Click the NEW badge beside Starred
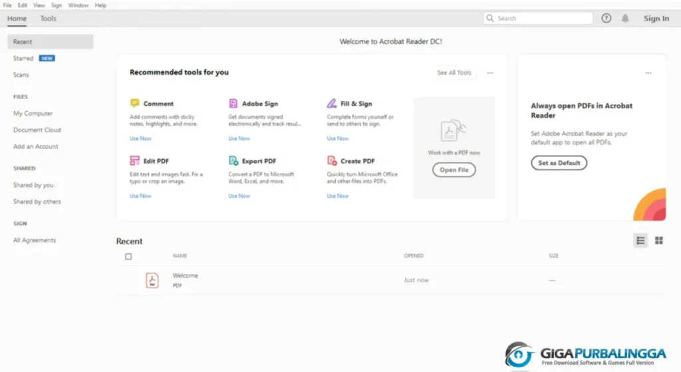The image size is (681, 372). 47,59
